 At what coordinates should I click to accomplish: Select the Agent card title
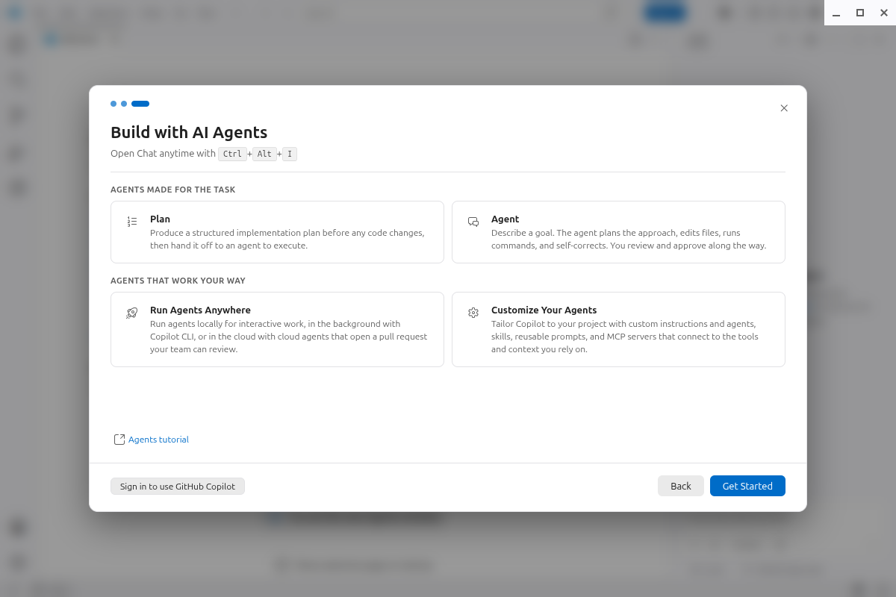click(x=505, y=219)
